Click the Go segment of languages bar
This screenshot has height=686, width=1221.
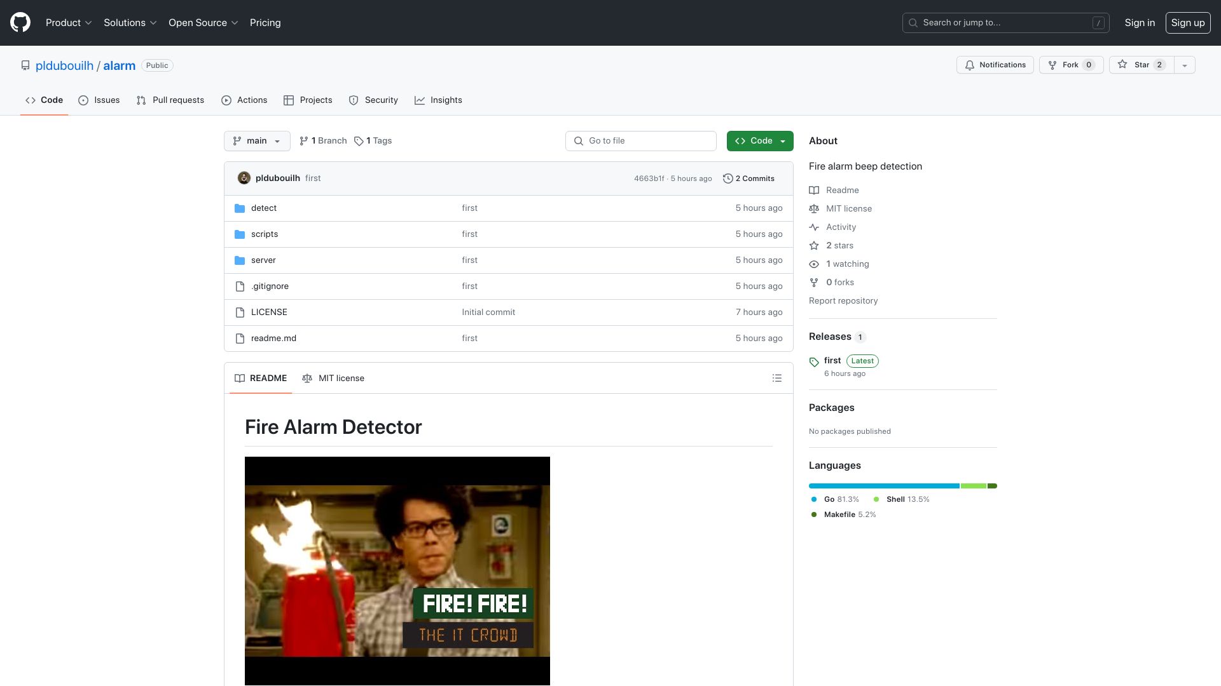[884, 486]
